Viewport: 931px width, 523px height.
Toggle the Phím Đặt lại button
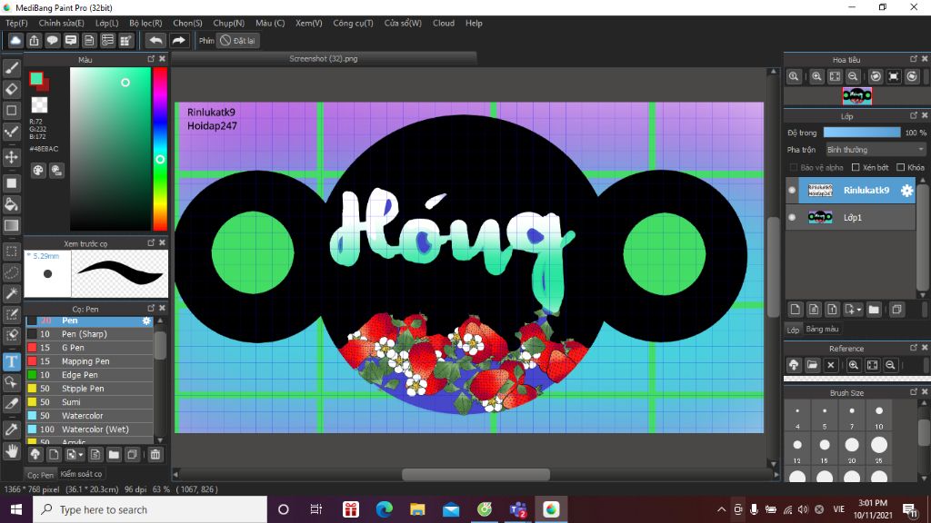coord(237,40)
